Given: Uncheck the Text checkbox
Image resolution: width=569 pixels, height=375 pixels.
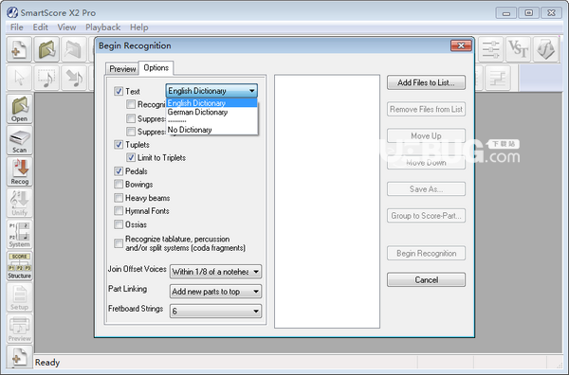Looking at the screenshot, I should coord(119,91).
